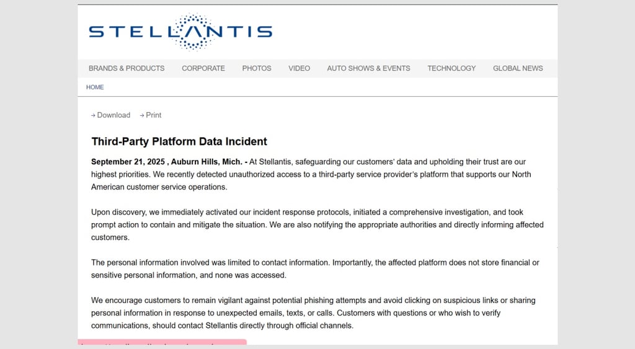Print the press release
The height and width of the screenshot is (349, 635).
point(150,115)
